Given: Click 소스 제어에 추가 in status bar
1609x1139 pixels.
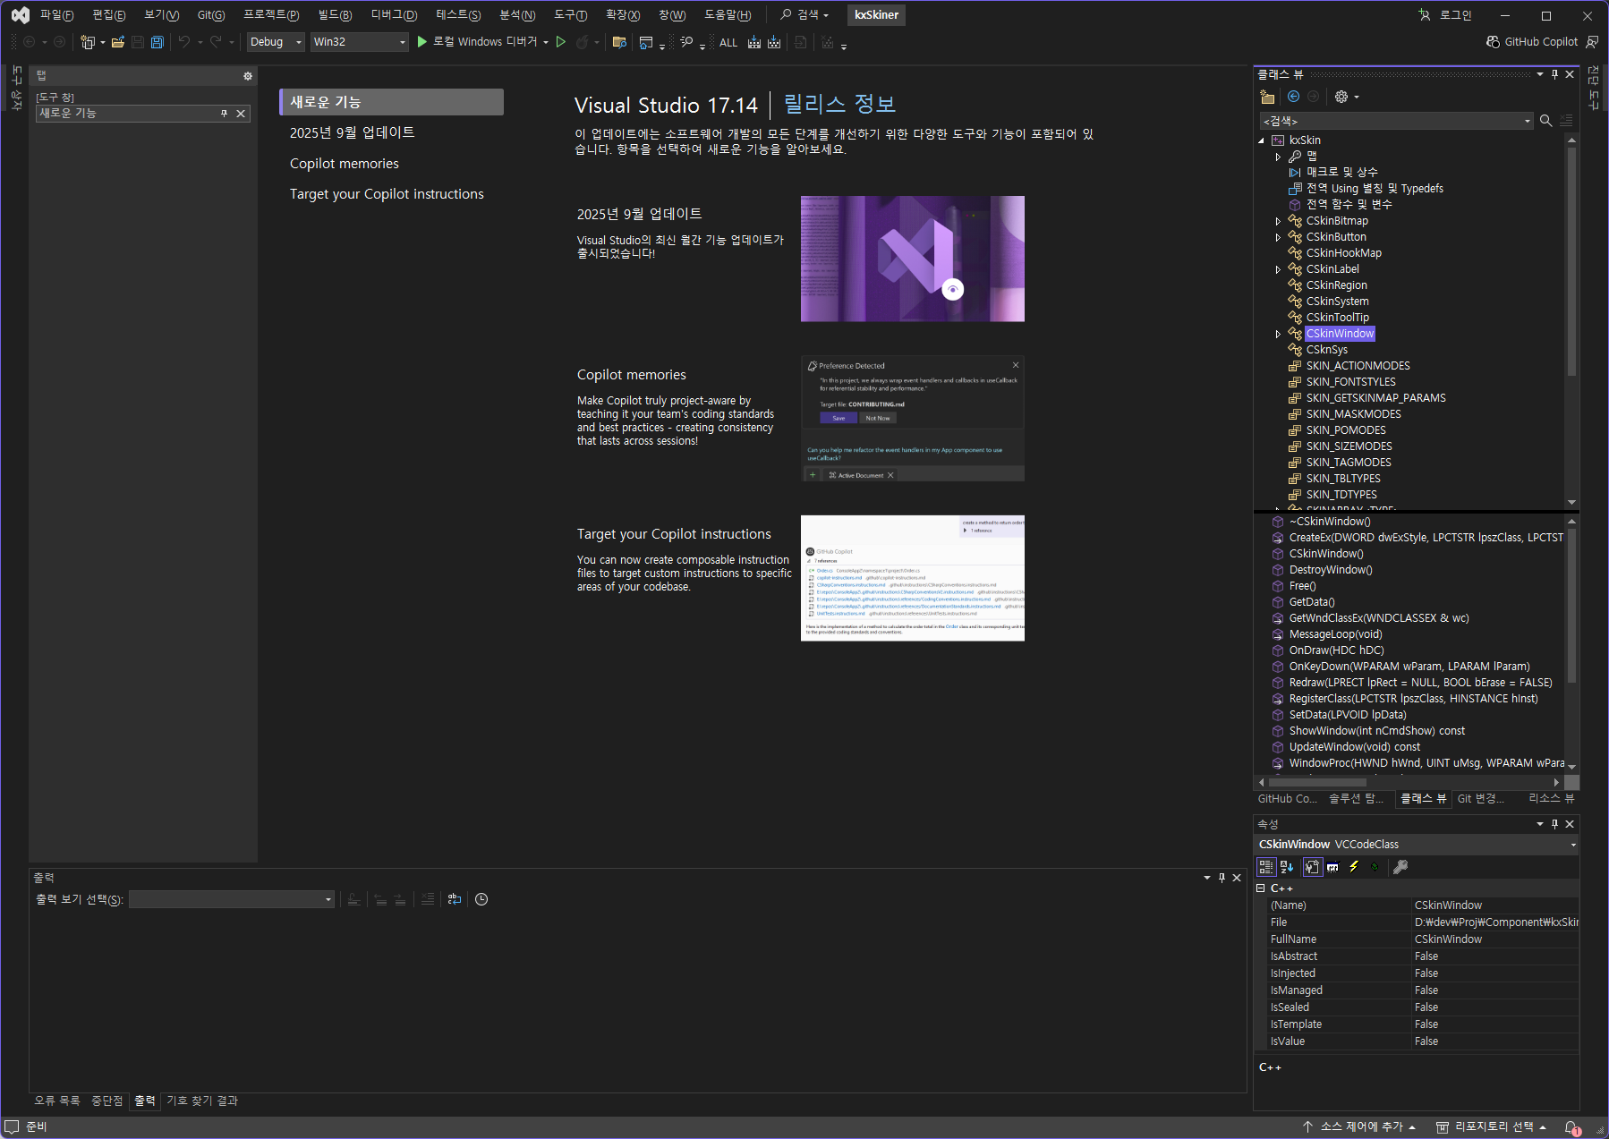Looking at the screenshot, I should pos(1358,1127).
